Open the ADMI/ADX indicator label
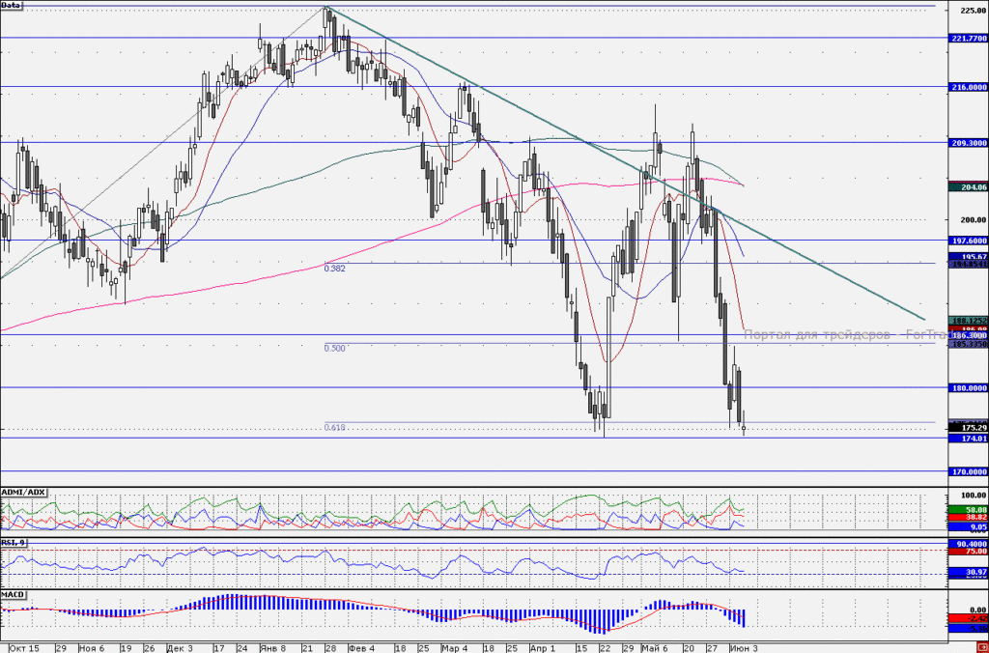The image size is (989, 653). click(x=23, y=492)
